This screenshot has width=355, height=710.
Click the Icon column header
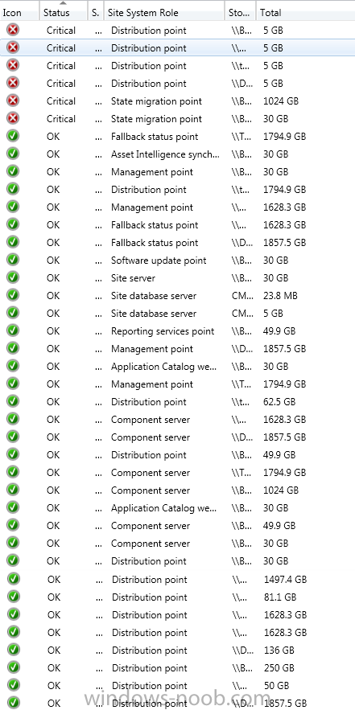point(19,12)
